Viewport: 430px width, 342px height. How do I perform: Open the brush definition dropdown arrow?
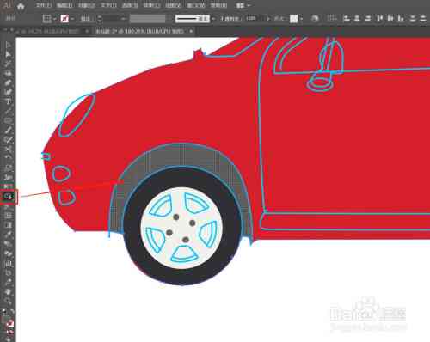coord(213,19)
